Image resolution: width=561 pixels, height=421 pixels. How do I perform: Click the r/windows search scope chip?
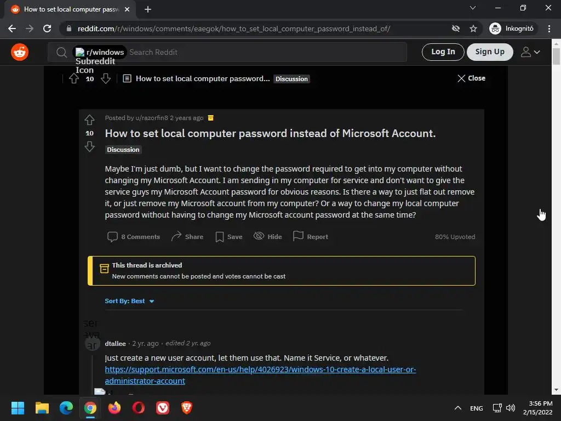coord(100,52)
